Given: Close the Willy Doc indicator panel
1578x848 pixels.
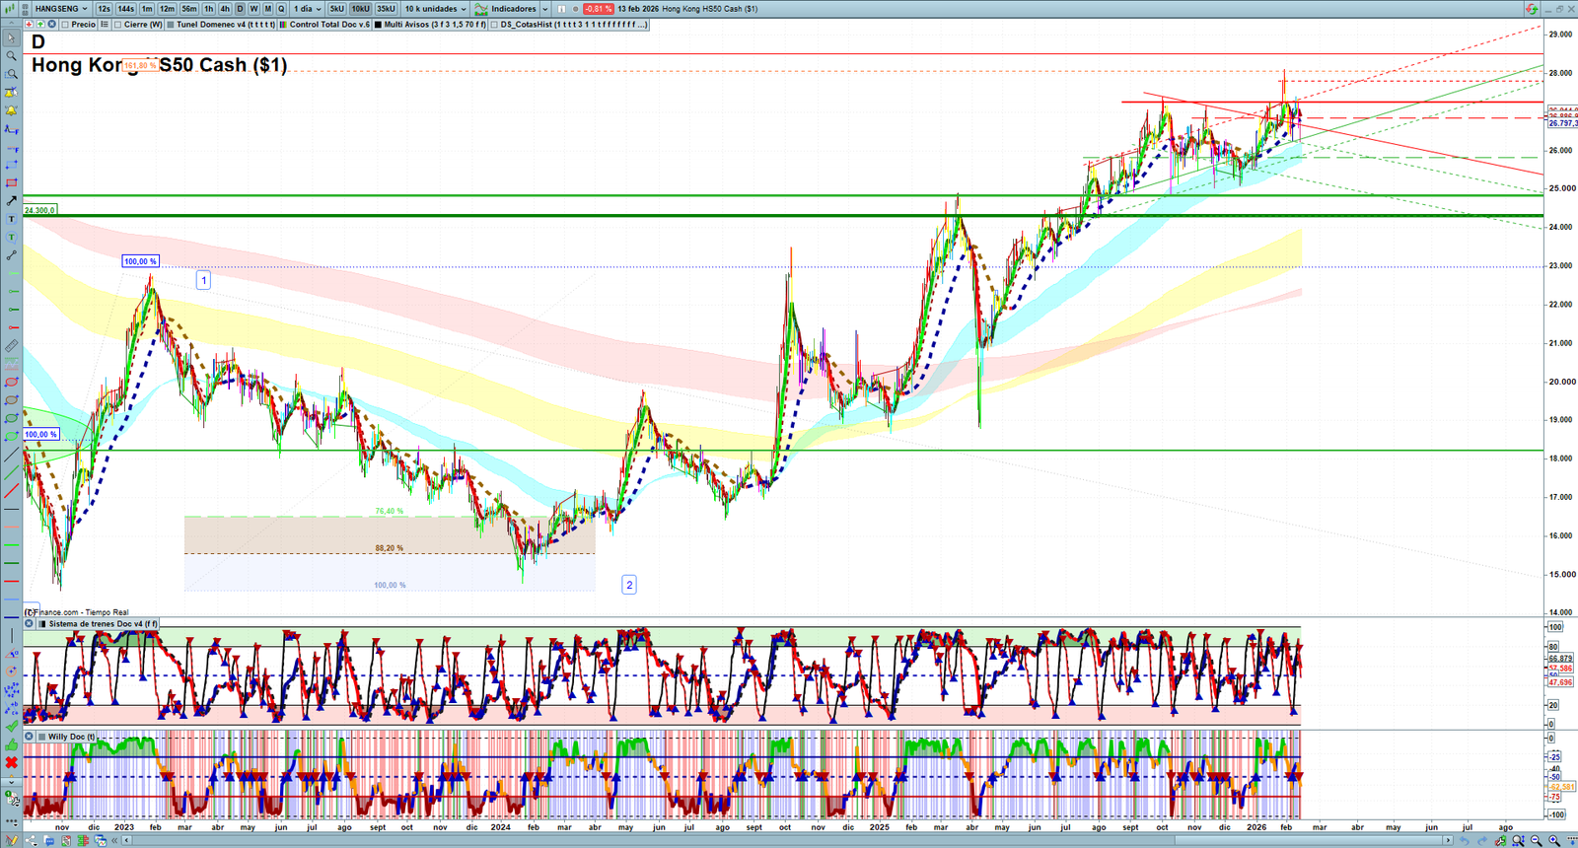Looking at the screenshot, I should 30,737.
